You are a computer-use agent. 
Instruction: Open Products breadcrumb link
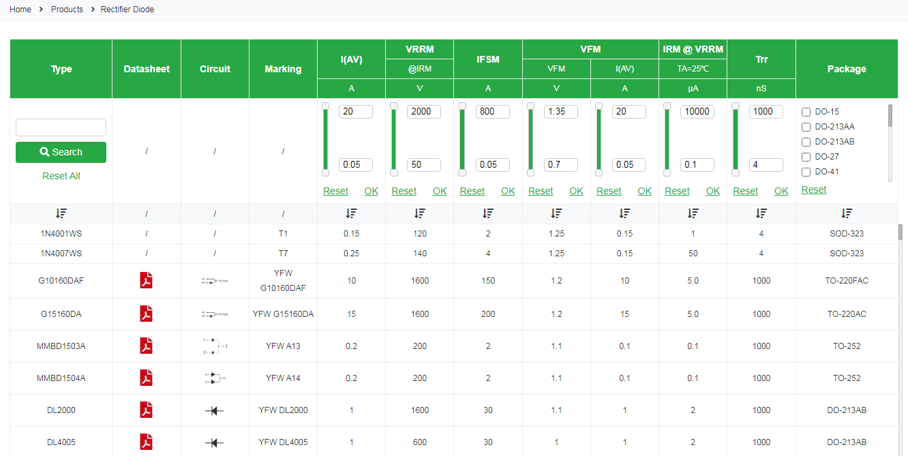pos(67,10)
